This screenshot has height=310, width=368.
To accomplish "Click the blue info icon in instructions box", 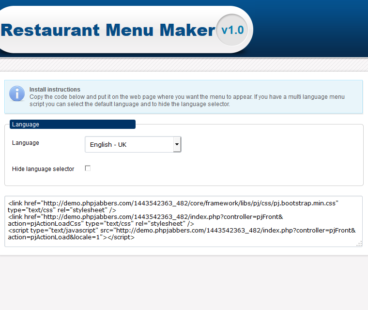I will tap(17, 93).
